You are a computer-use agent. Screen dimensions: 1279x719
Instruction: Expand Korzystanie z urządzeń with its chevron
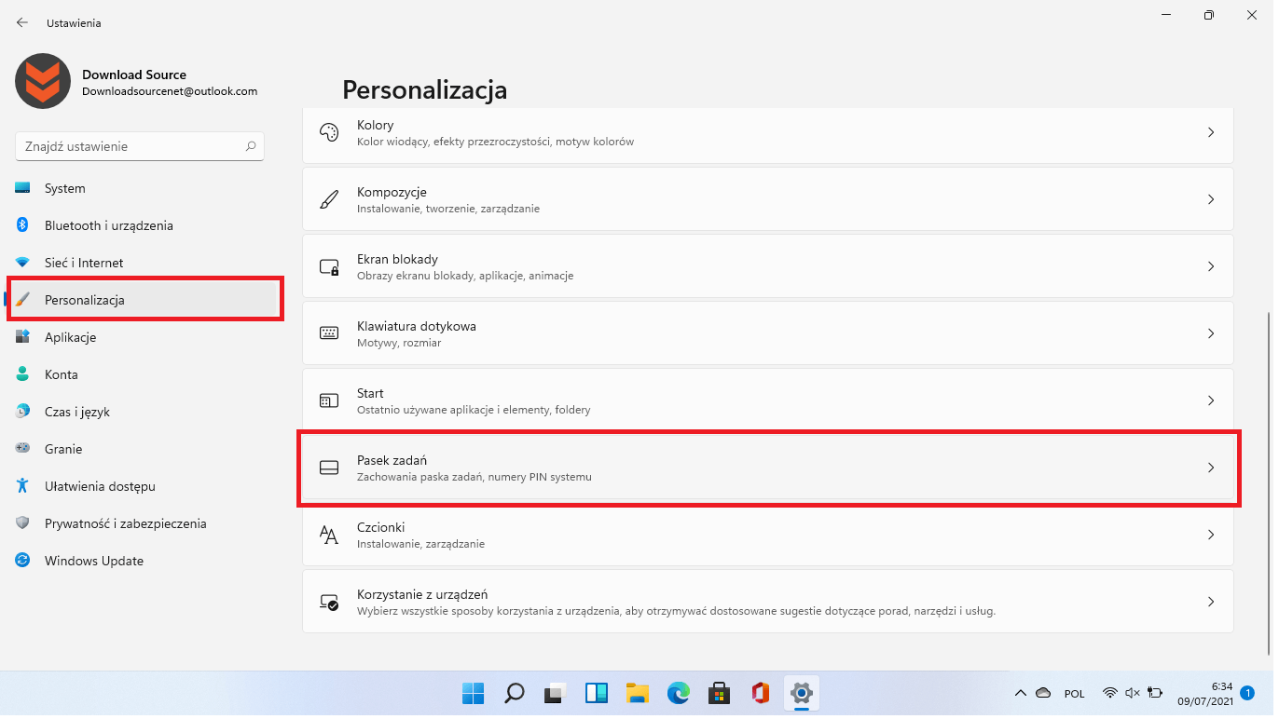[x=1211, y=602]
